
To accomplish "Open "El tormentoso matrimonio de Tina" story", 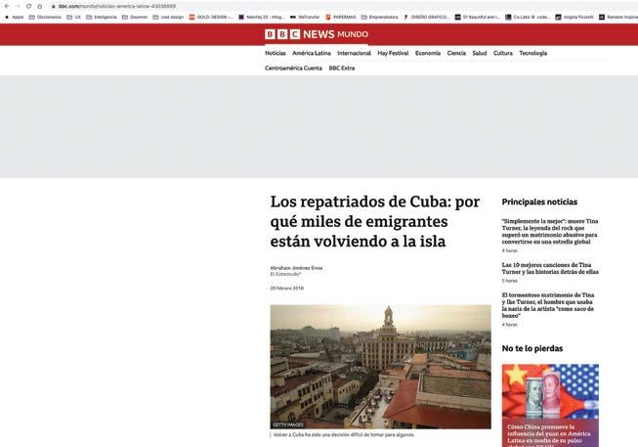I will (548, 305).
